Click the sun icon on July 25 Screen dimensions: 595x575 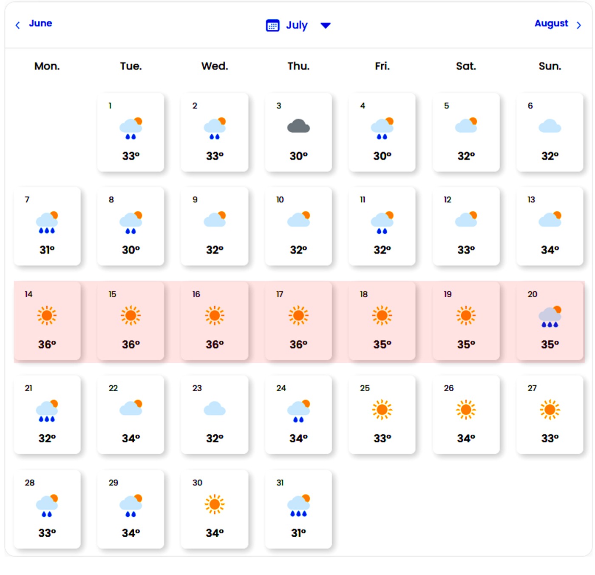tap(382, 410)
